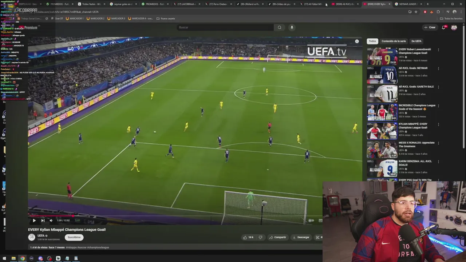Screen dimensions: 466x262
Task: Open the YouTube account avatar menu
Action: coord(454,27)
